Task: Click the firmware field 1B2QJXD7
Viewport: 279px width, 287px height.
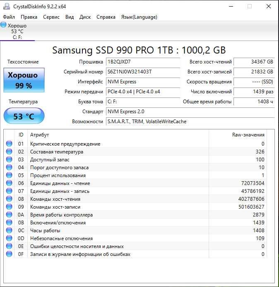Action: click(x=143, y=62)
